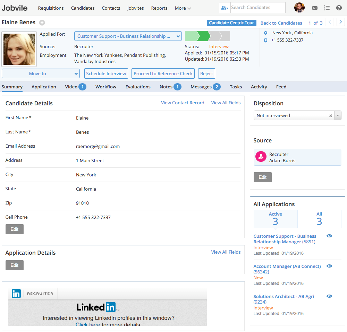This screenshot has width=347, height=332.
Task: Click the plus icon beside Elaine Benes
Action: point(42,23)
